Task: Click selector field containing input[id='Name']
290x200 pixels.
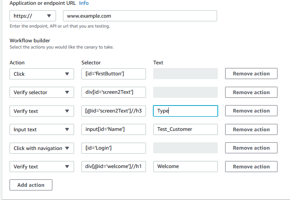Action: click(x=113, y=129)
